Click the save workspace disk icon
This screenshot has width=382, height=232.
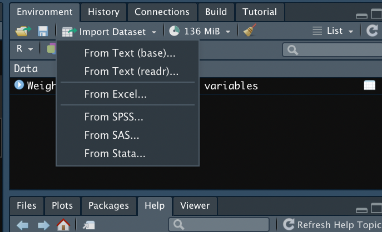pyautogui.click(x=43, y=32)
